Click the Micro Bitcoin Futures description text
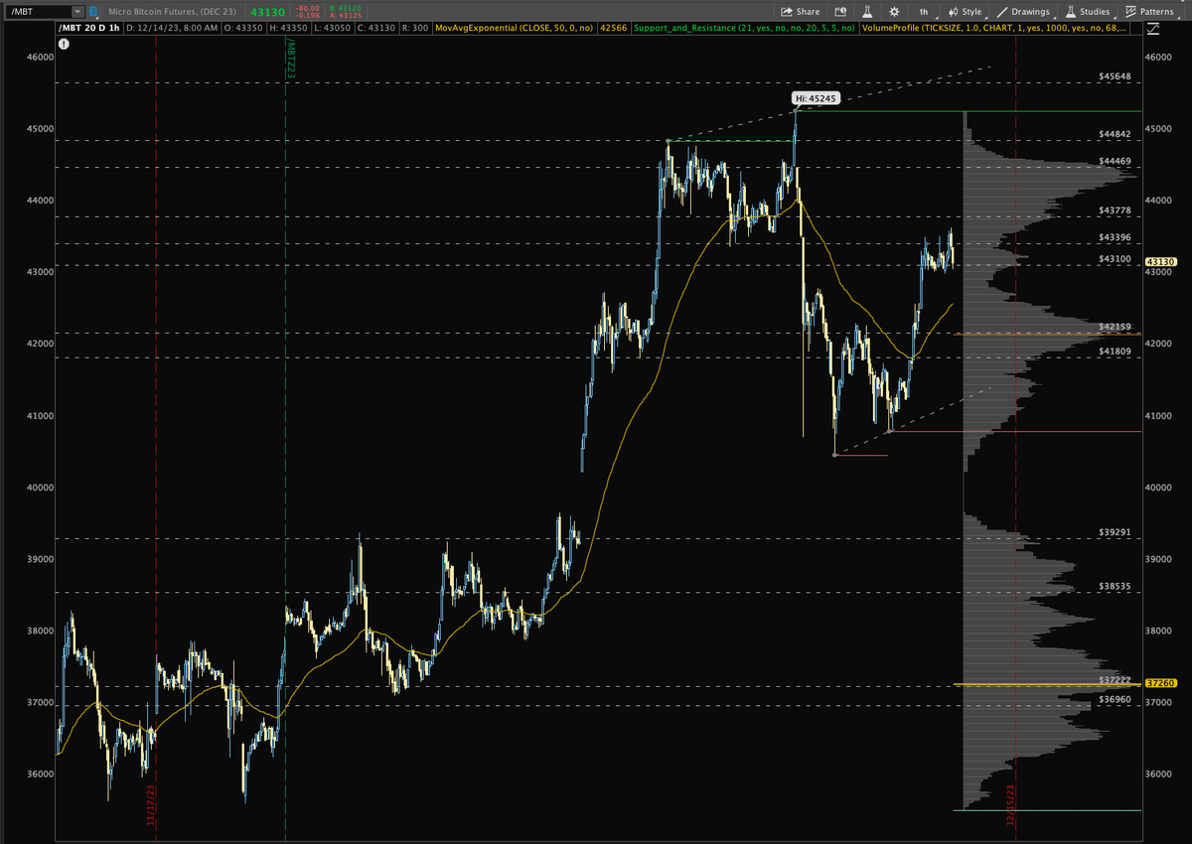This screenshot has width=1192, height=844. tap(175, 12)
